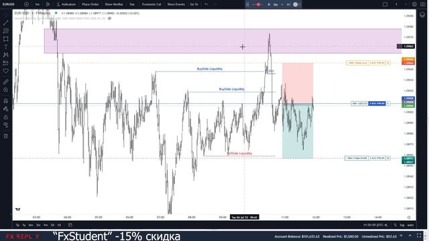This screenshot has height=241, width=429.
Task: Open the object tree layers icon
Action: tap(422, 15)
